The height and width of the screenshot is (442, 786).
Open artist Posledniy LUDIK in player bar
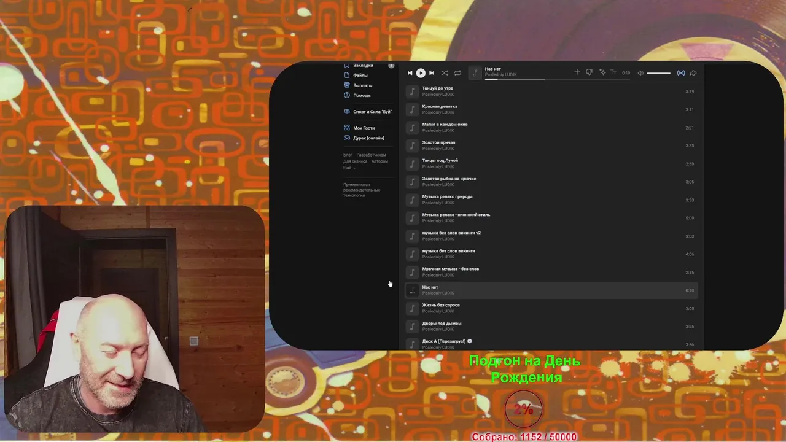(500, 75)
